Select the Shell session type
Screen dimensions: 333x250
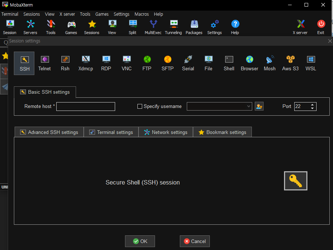pos(229,63)
